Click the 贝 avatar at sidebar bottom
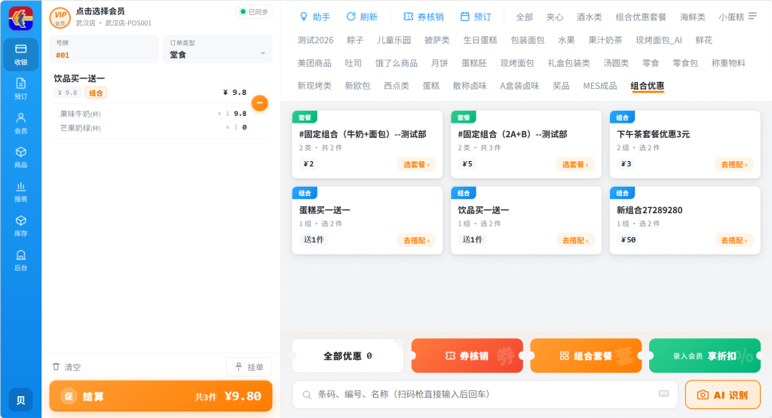This screenshot has width=772, height=418. pos(20,400)
